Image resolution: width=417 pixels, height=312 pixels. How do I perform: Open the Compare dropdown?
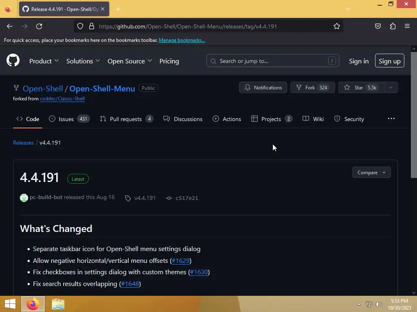click(x=371, y=172)
